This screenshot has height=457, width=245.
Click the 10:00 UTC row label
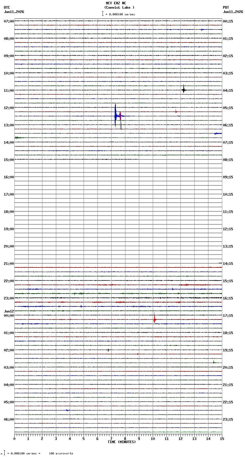[x=9, y=73]
